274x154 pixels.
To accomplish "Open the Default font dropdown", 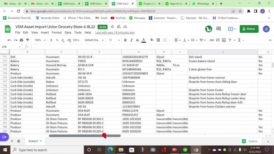I will (94, 40).
